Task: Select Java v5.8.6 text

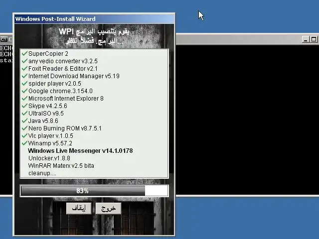Action: point(43,121)
